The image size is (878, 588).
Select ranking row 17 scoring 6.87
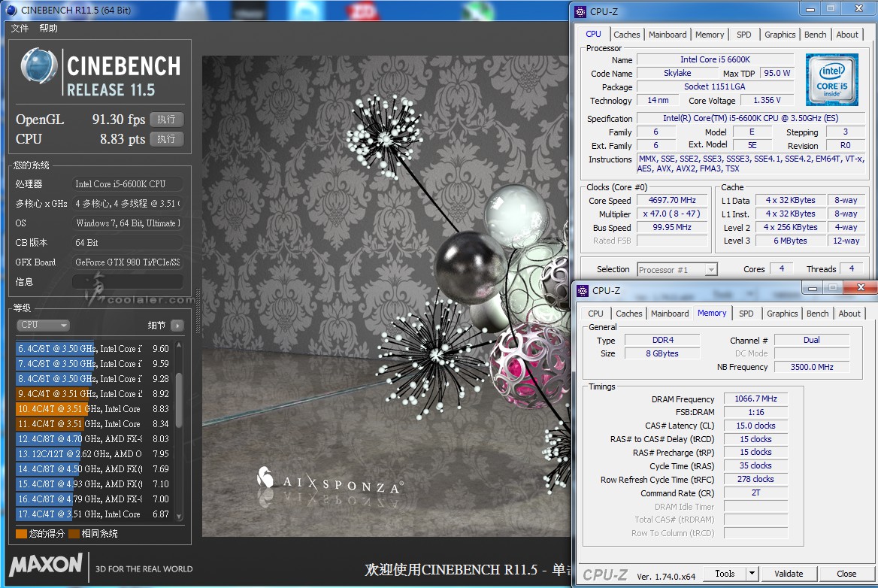[x=93, y=514]
